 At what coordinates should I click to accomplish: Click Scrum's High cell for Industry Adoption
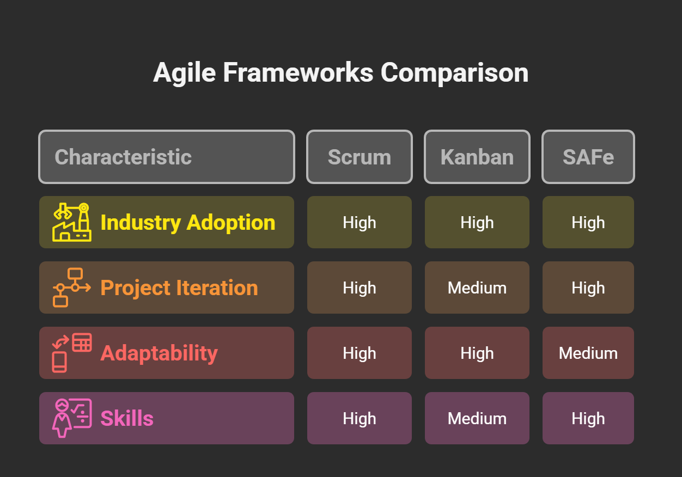click(x=360, y=222)
